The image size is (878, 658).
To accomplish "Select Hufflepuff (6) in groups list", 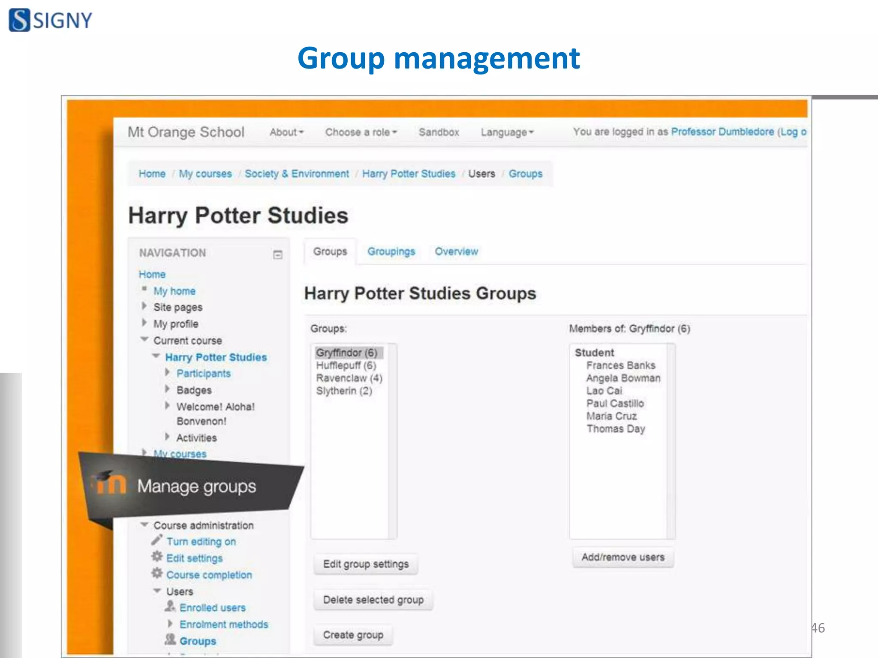I will 346,365.
